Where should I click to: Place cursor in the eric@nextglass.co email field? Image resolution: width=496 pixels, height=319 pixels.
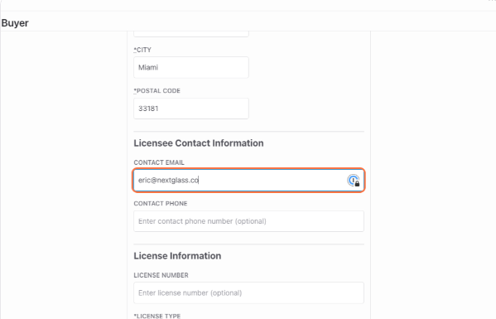click(248, 180)
